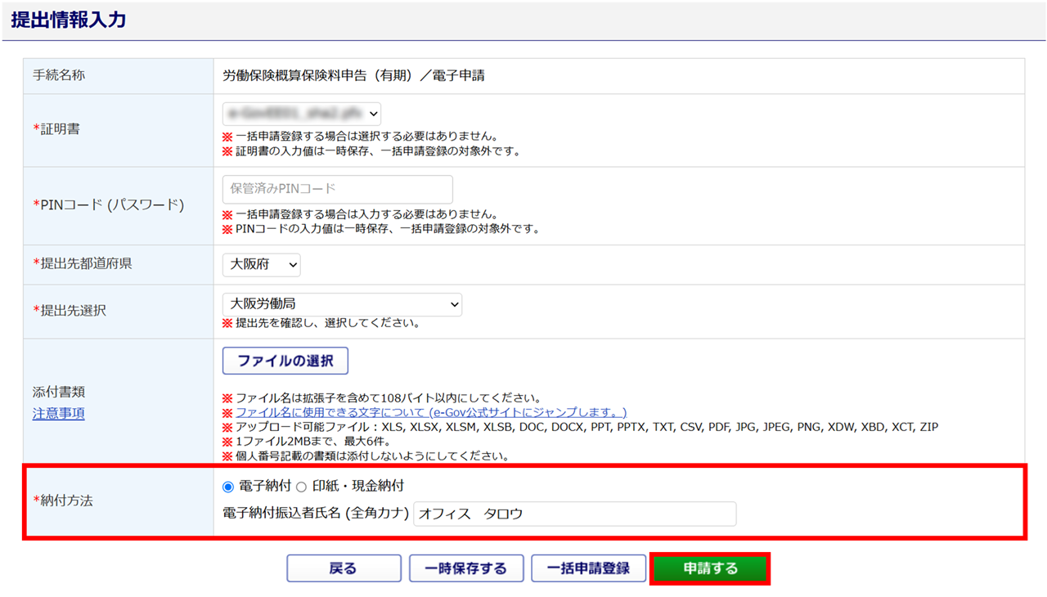
Task: Open the 提出先選択 dropdown showing 大阪労働局
Action: pos(342,304)
